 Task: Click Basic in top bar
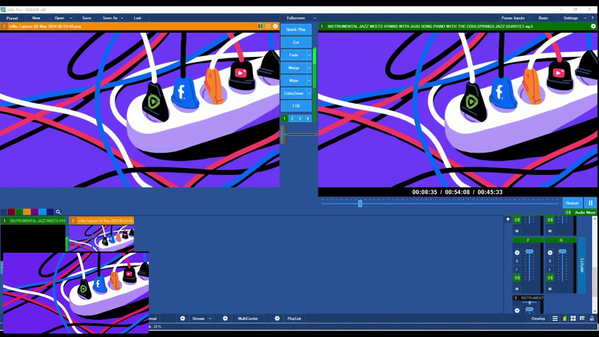tap(543, 18)
